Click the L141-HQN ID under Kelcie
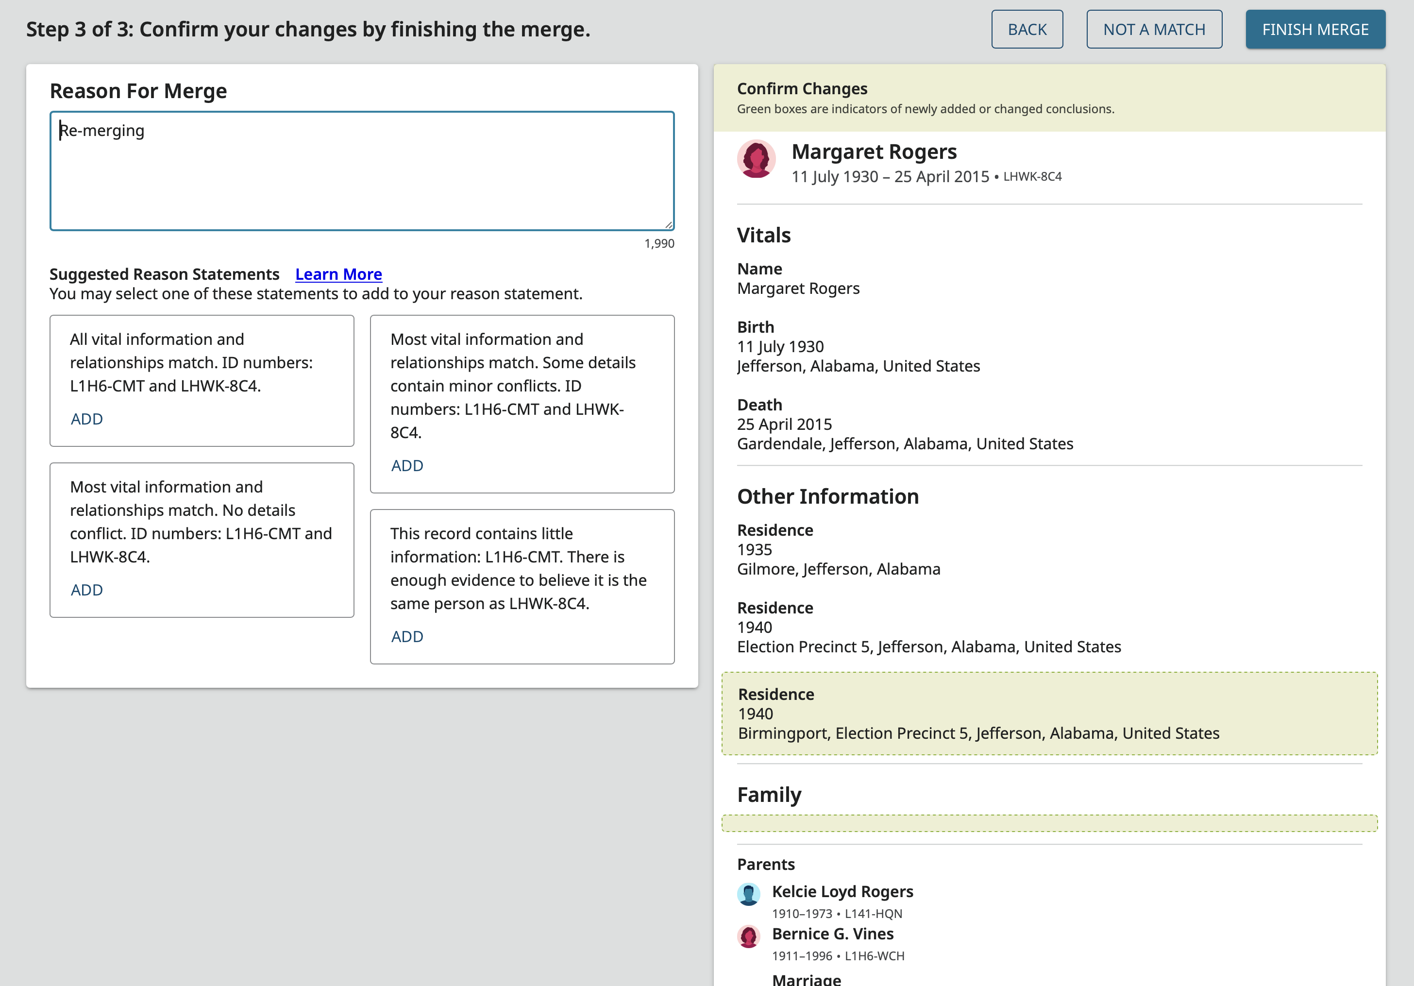The image size is (1414, 986). 873,914
